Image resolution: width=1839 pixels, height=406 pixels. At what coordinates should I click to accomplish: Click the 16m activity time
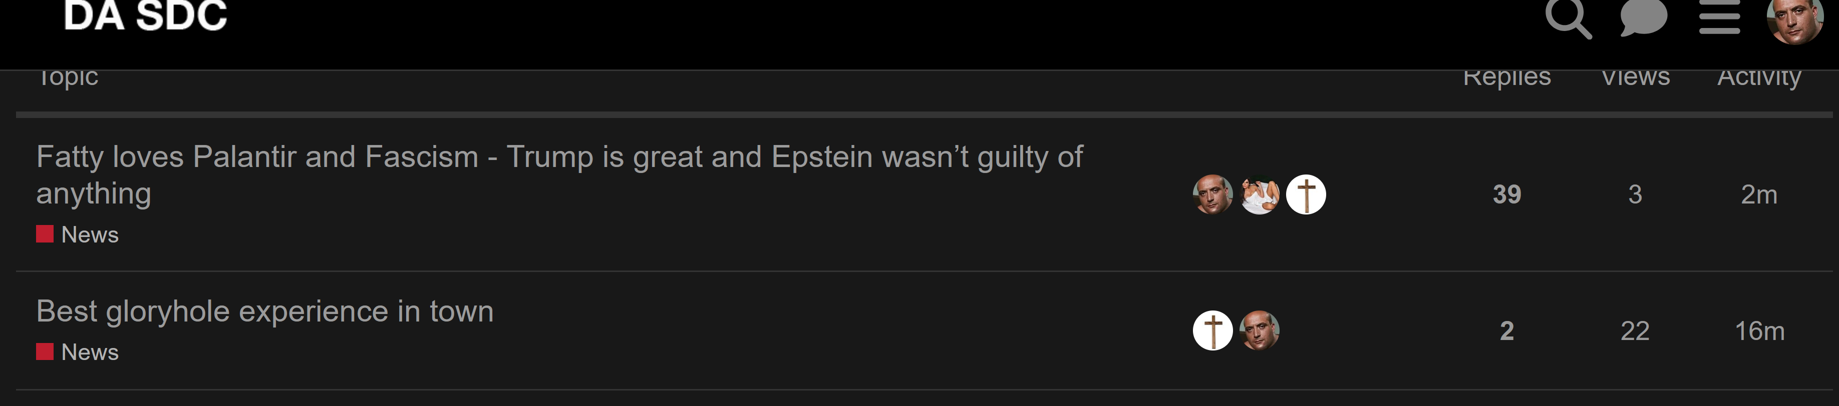[x=1759, y=331]
